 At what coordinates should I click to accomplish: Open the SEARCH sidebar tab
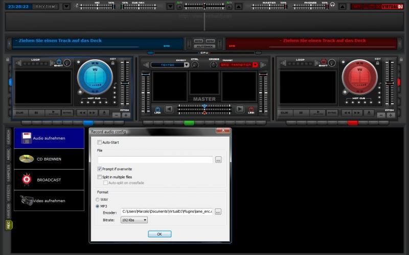(8, 137)
